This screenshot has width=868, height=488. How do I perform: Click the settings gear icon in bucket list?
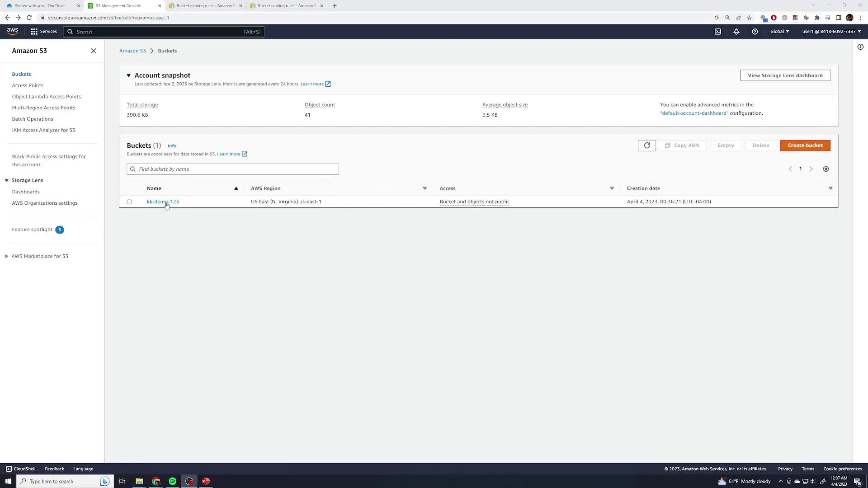pos(826,169)
